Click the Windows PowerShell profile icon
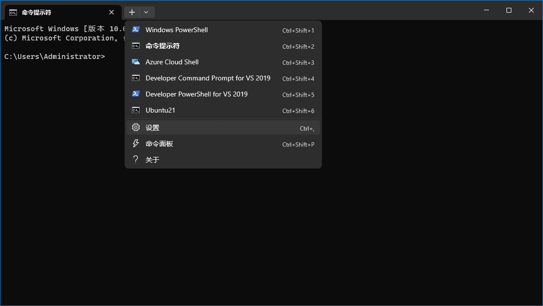 click(x=136, y=30)
